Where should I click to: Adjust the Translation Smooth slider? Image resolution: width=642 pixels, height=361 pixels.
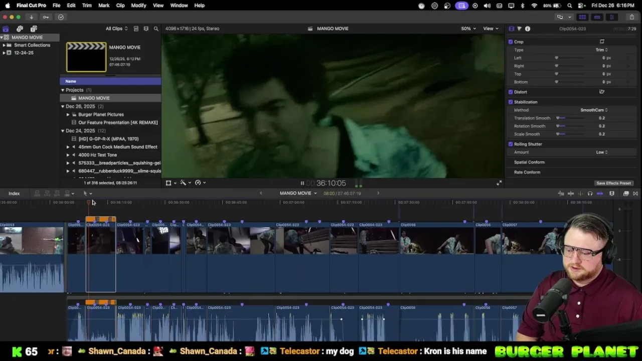(x=570, y=118)
